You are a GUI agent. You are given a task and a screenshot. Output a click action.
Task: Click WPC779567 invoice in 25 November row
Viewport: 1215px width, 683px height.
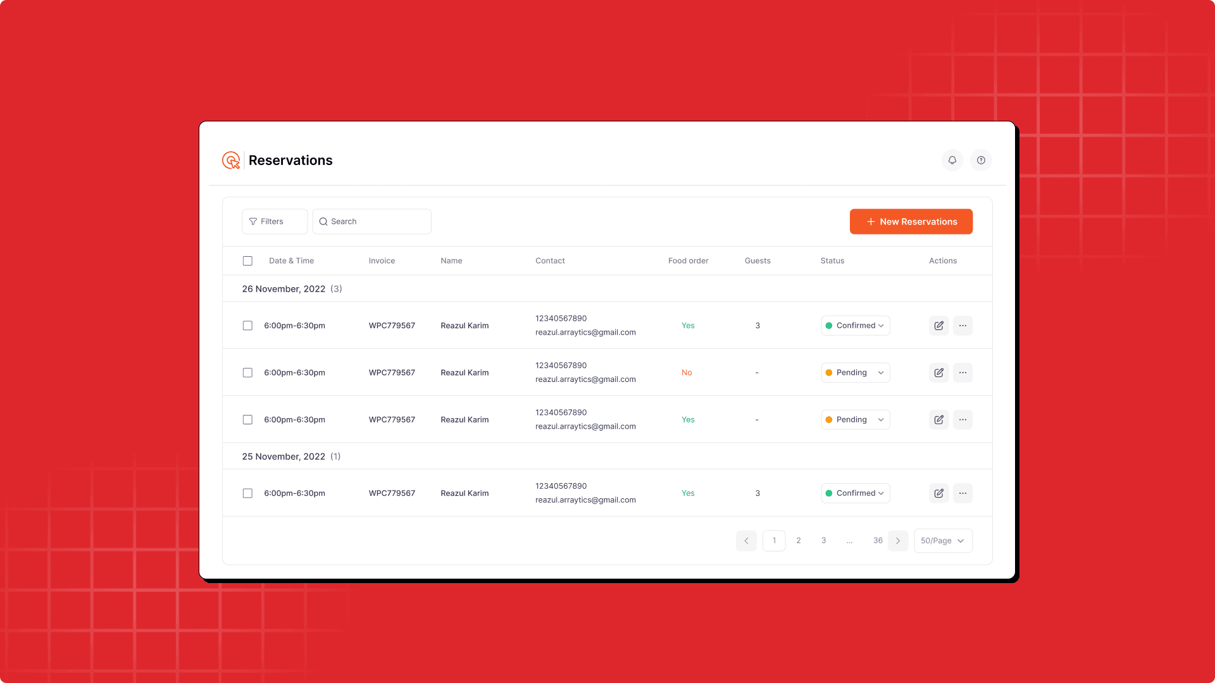pos(392,493)
